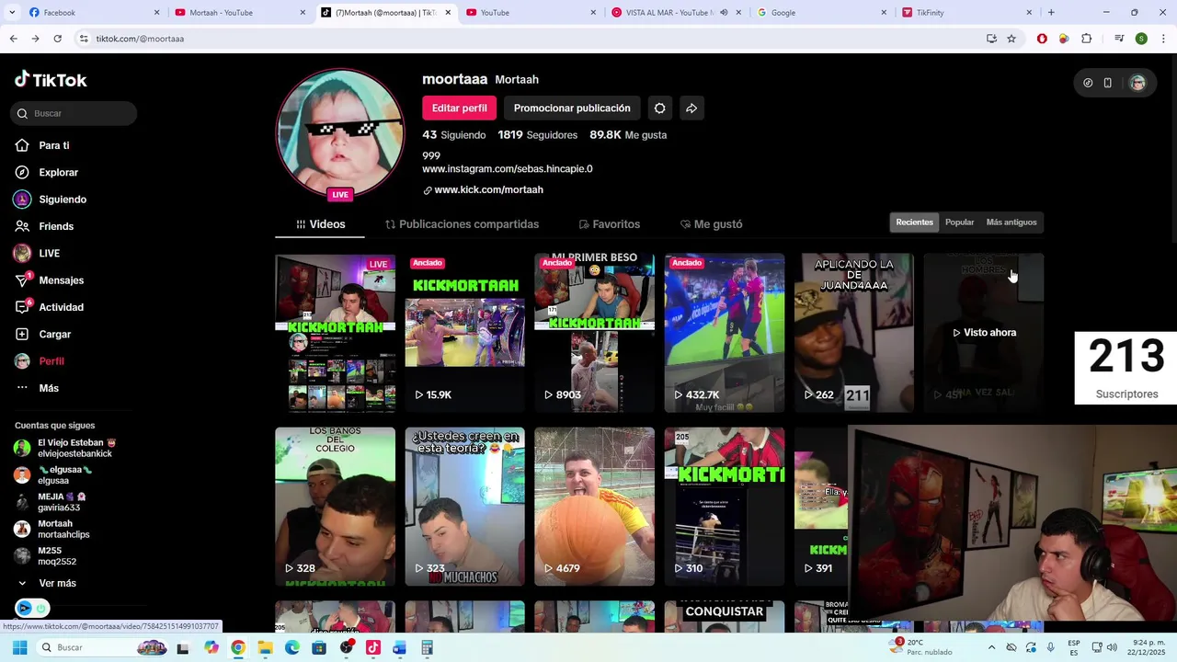Open the TikTok logo home link
The width and height of the screenshot is (1177, 662).
point(51,80)
